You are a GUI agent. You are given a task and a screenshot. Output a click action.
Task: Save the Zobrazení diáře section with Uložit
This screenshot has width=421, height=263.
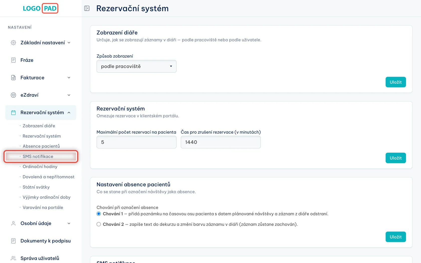(396, 82)
